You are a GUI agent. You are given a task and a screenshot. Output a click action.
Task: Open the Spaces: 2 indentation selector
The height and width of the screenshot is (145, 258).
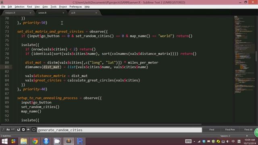225,136
